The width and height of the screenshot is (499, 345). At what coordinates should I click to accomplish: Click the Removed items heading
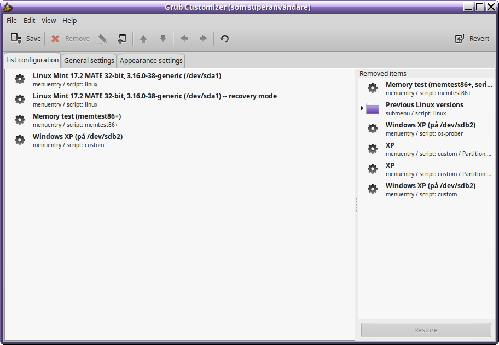pyautogui.click(x=383, y=73)
